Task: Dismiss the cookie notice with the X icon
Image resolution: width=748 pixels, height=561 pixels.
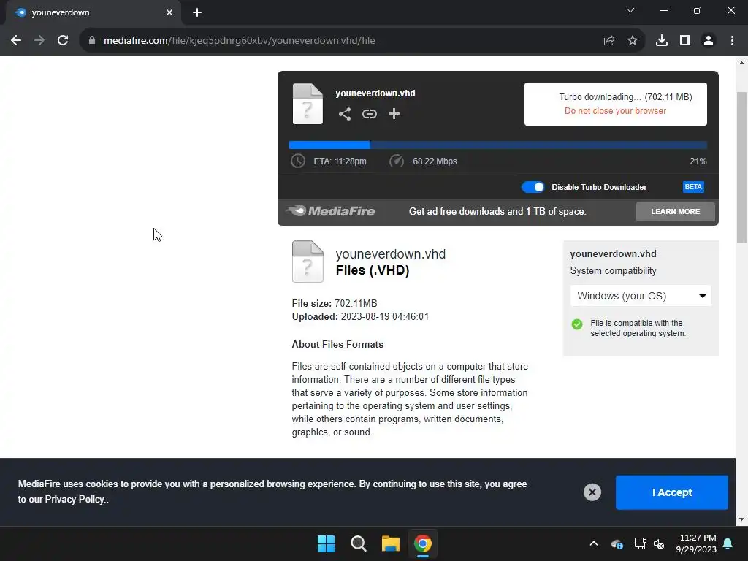Action: [592, 492]
